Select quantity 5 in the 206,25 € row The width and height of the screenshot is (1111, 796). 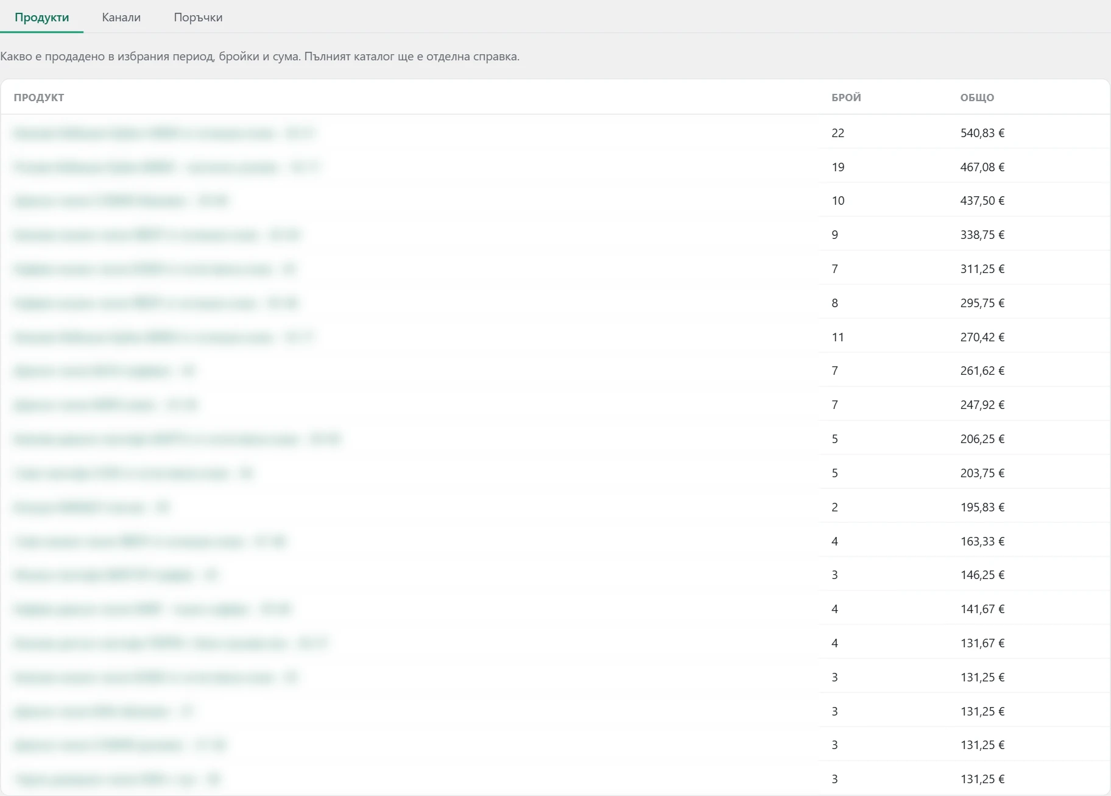pos(835,439)
